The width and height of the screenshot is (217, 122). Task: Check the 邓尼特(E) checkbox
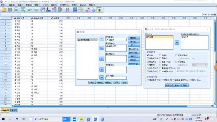coord(177,62)
